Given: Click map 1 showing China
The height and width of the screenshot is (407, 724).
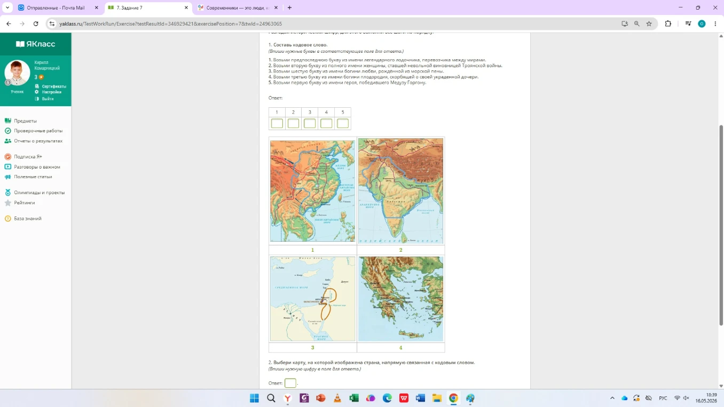Looking at the screenshot, I should tap(312, 191).
